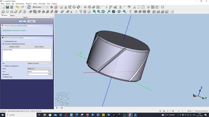This screenshot has width=209, height=117.
Task: Toggle the 'Обновить вид' checkbox
Action: pos(3,77)
